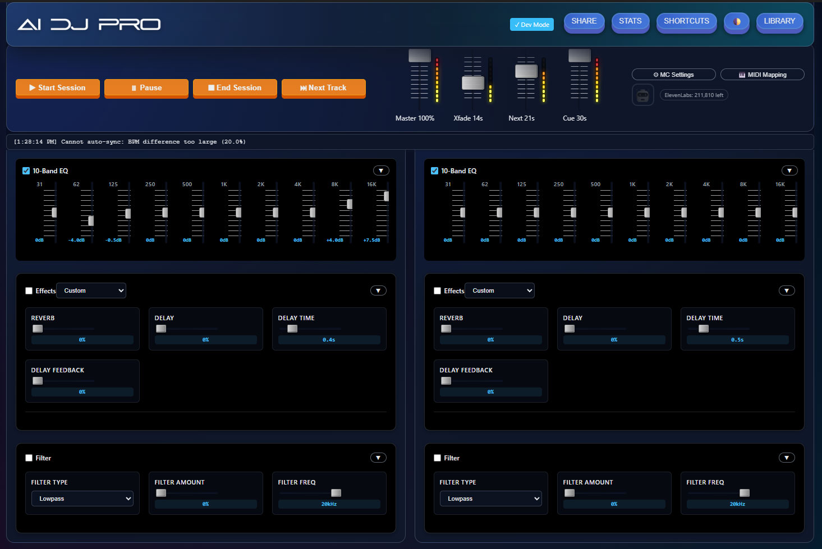
Task: Disable the left deck 10-Band EQ checkbox
Action: pyautogui.click(x=26, y=171)
